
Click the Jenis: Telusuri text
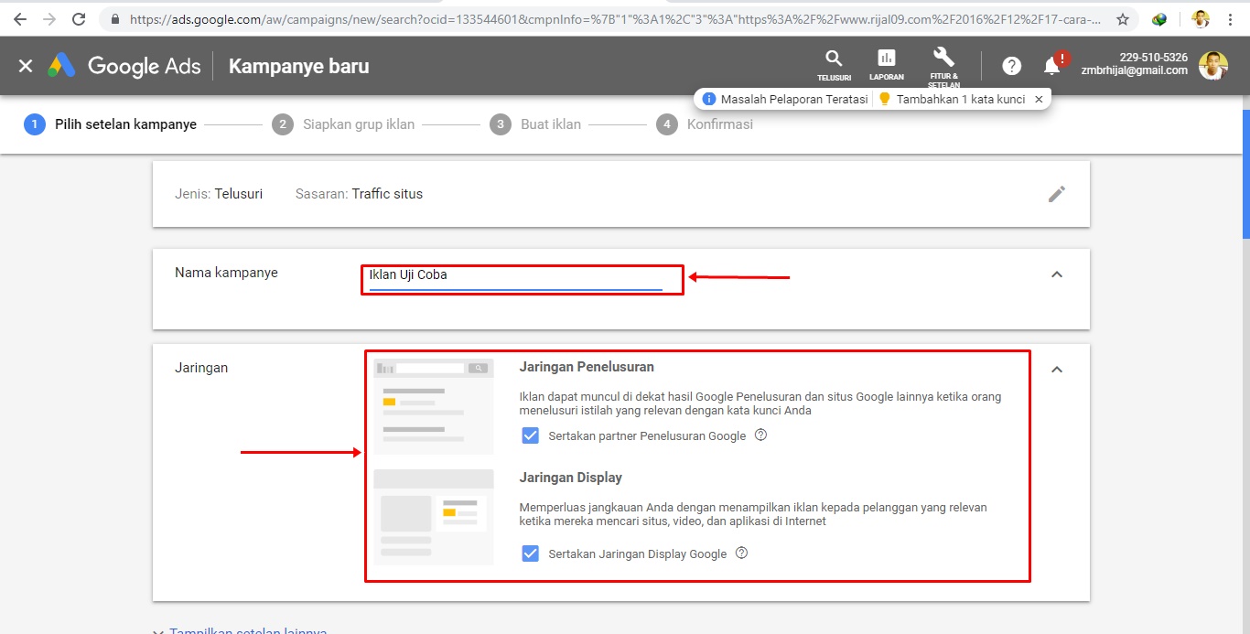click(x=219, y=194)
